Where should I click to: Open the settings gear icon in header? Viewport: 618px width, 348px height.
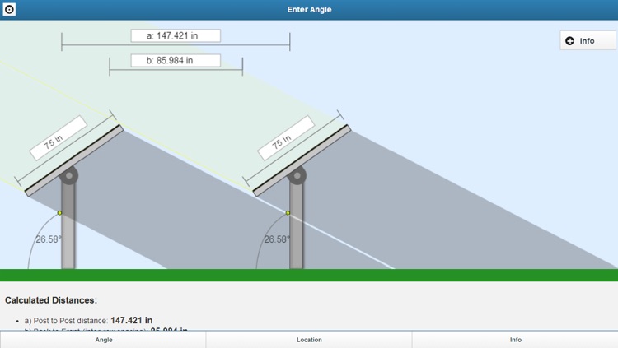(9, 9)
